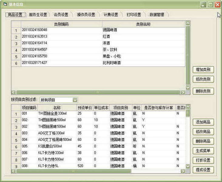Open 提成设置 settings
The height and width of the screenshot is (182, 222).
point(203,170)
